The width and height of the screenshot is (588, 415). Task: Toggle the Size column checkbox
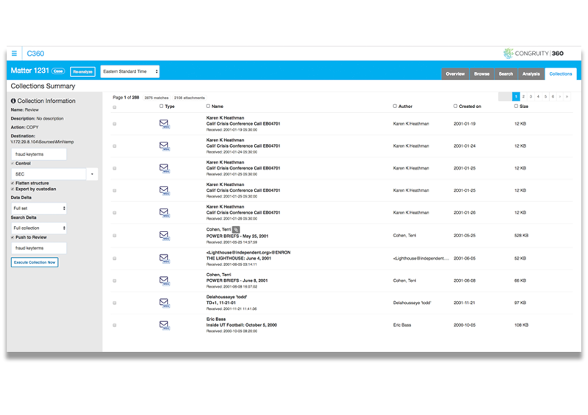click(x=517, y=106)
